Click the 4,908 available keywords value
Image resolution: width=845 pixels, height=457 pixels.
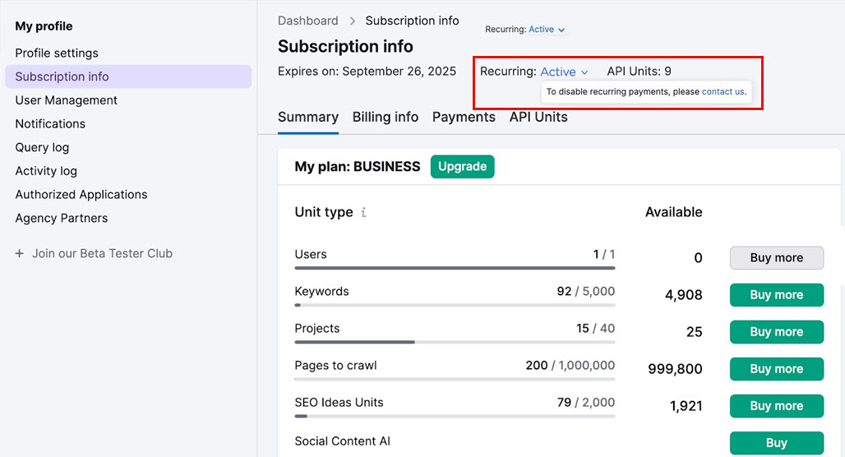[684, 295]
